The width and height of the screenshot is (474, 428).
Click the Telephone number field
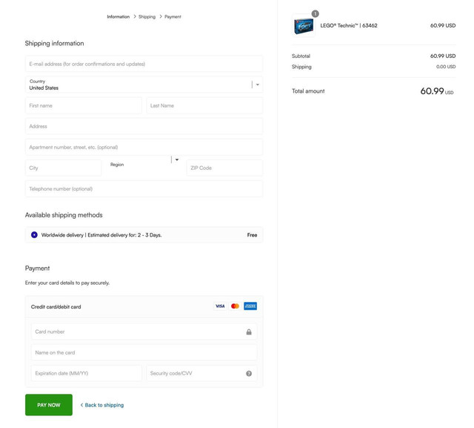(x=144, y=188)
